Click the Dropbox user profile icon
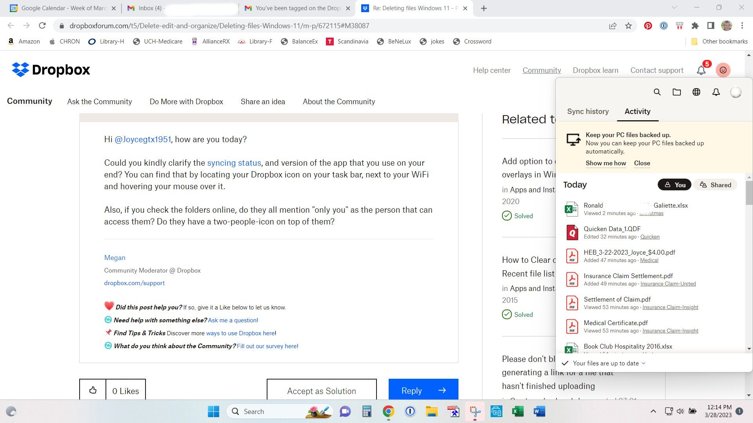This screenshot has height=423, width=753. 724,70
